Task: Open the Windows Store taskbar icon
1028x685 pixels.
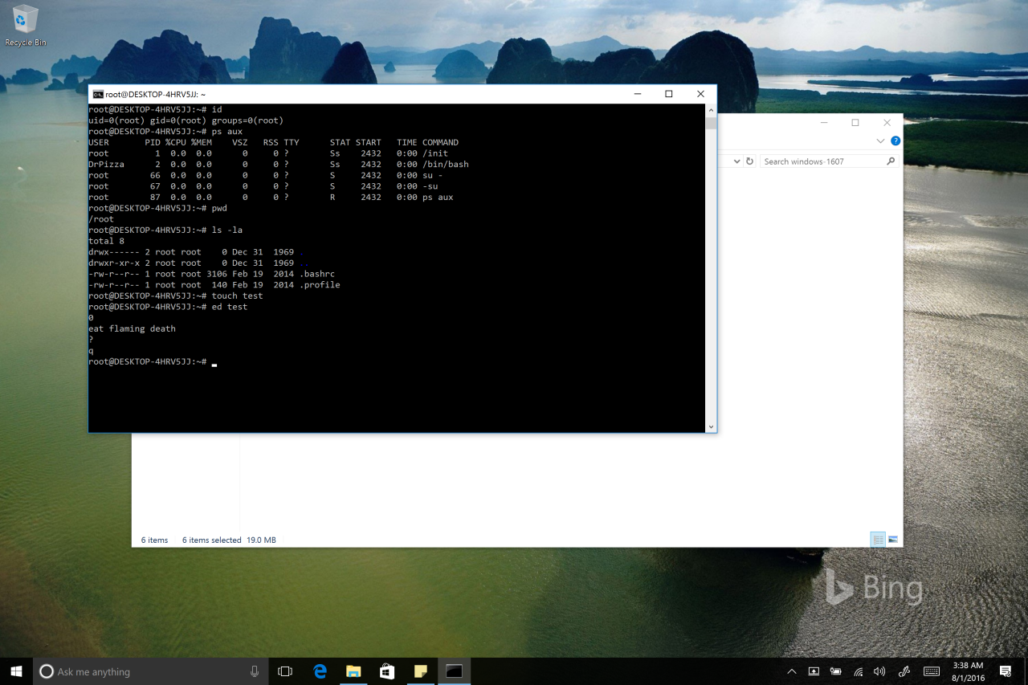Action: [x=387, y=671]
